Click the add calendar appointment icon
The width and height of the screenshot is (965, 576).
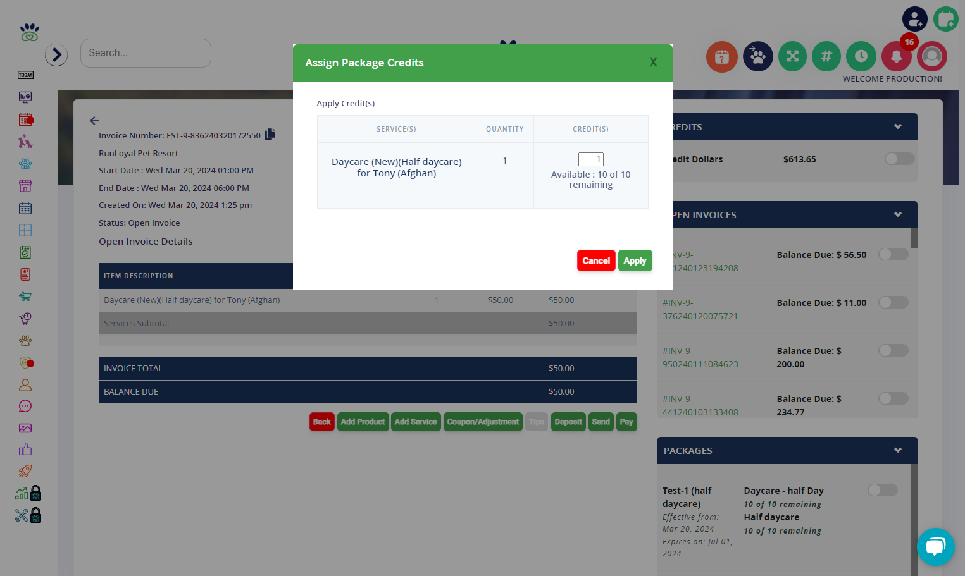coord(946,20)
